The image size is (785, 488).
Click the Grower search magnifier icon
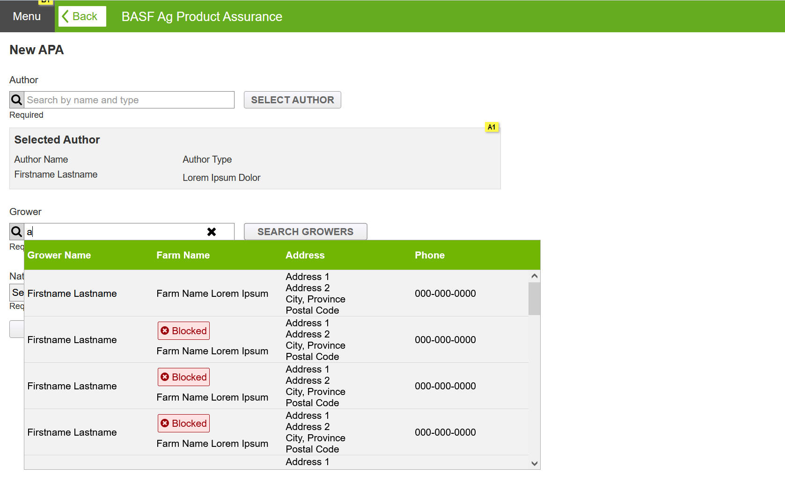[x=17, y=232]
